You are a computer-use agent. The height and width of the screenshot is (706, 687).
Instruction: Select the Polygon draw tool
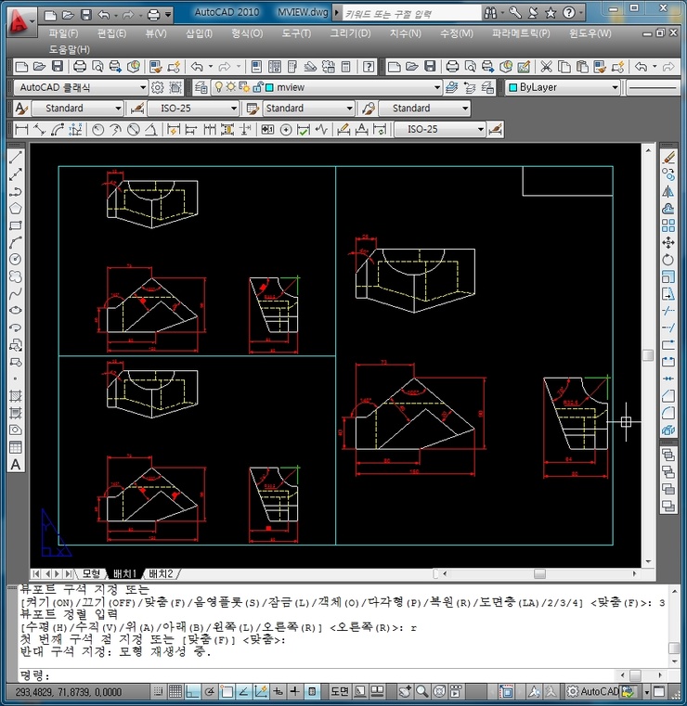click(x=16, y=209)
